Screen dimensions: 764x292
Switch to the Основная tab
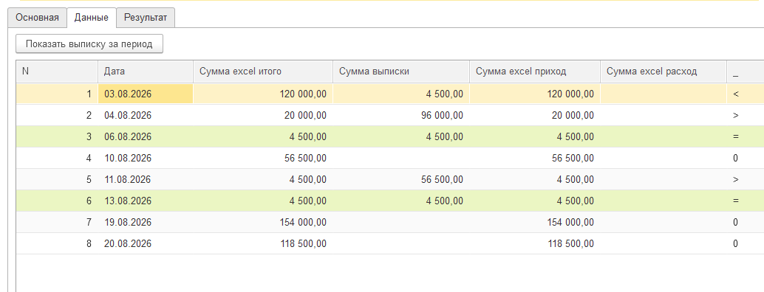37,18
